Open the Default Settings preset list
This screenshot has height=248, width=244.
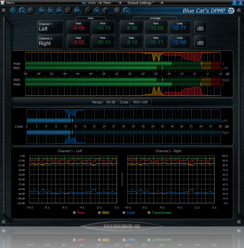[x=141, y=3]
